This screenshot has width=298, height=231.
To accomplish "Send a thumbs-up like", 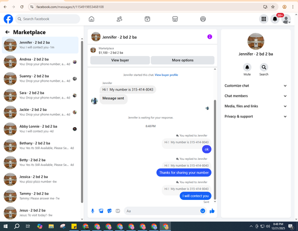I will pyautogui.click(x=212, y=211).
